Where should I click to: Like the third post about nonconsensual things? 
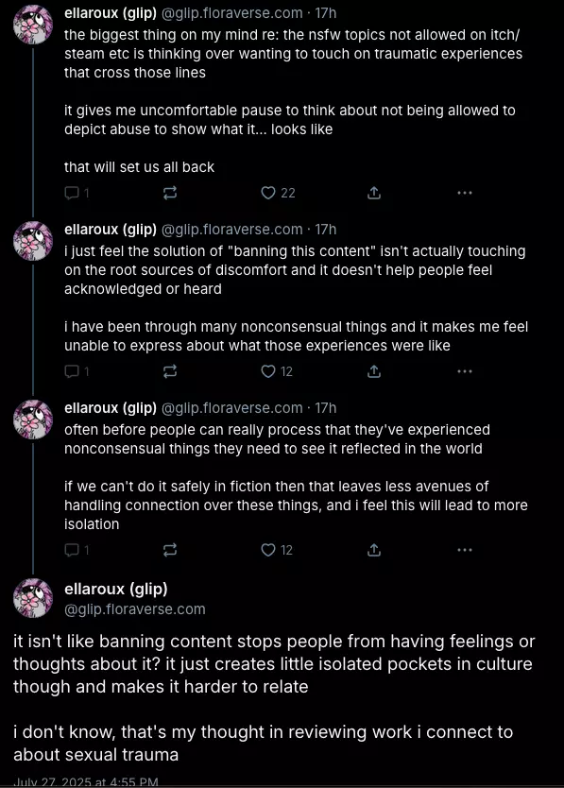pyautogui.click(x=277, y=550)
